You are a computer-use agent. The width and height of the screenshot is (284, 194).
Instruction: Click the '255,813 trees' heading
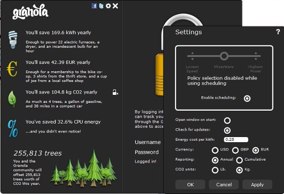pos(38,153)
